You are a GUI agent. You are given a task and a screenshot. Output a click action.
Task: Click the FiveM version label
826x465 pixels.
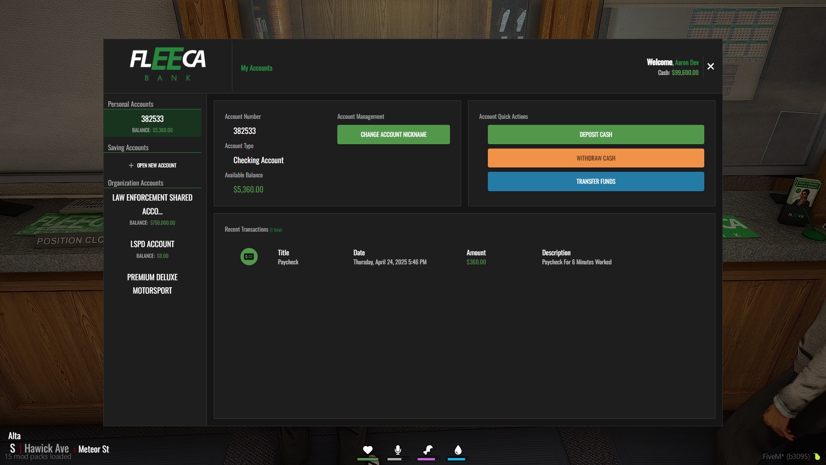pyautogui.click(x=786, y=456)
